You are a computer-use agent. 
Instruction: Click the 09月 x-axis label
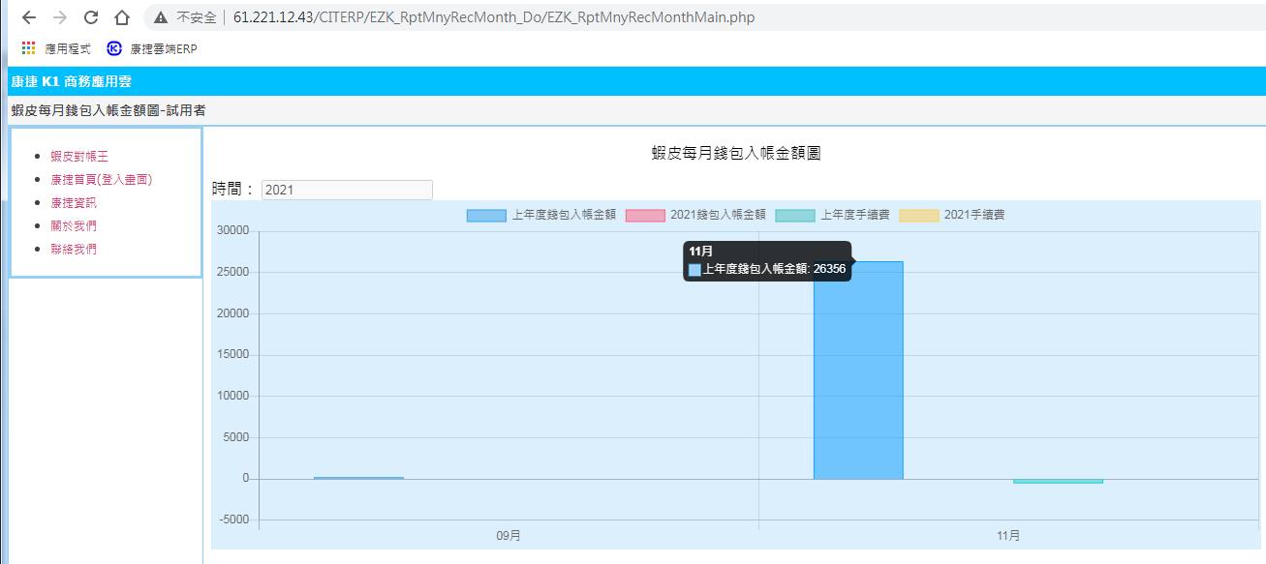[509, 535]
